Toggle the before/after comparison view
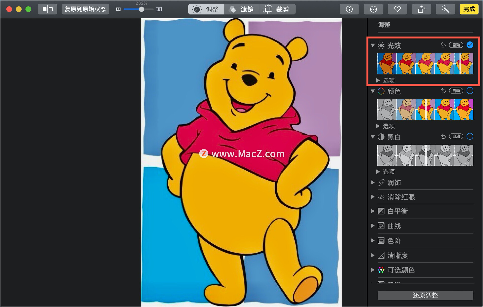Viewport: 483px width, 307px height. pos(48,9)
